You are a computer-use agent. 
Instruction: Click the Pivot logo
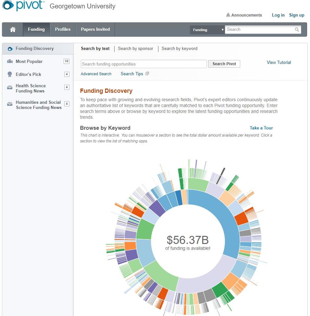pos(23,5)
